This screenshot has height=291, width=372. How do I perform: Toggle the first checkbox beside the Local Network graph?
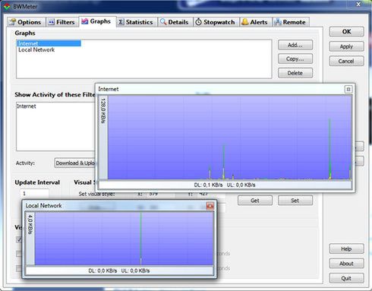coord(19,239)
